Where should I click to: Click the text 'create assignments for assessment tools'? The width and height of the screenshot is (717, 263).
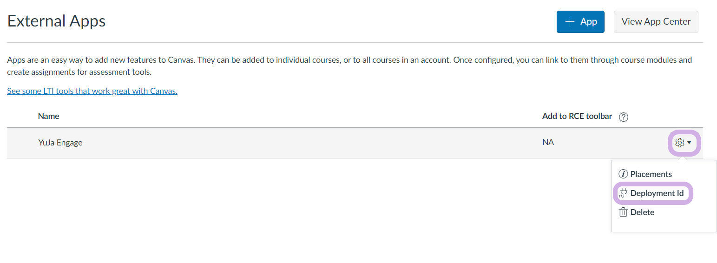coord(79,72)
